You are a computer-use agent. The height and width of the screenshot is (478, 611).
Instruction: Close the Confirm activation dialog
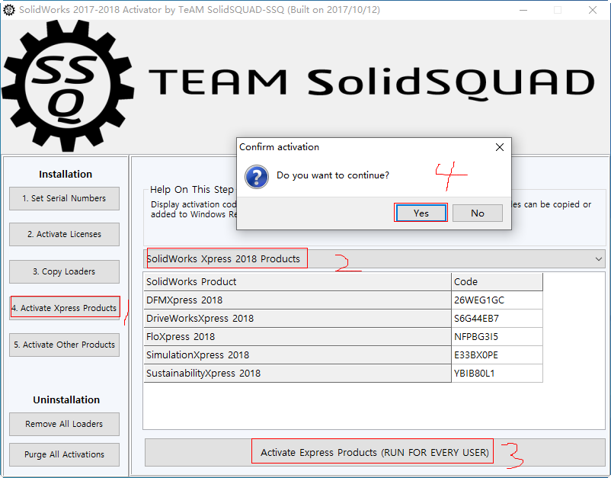[500, 147]
